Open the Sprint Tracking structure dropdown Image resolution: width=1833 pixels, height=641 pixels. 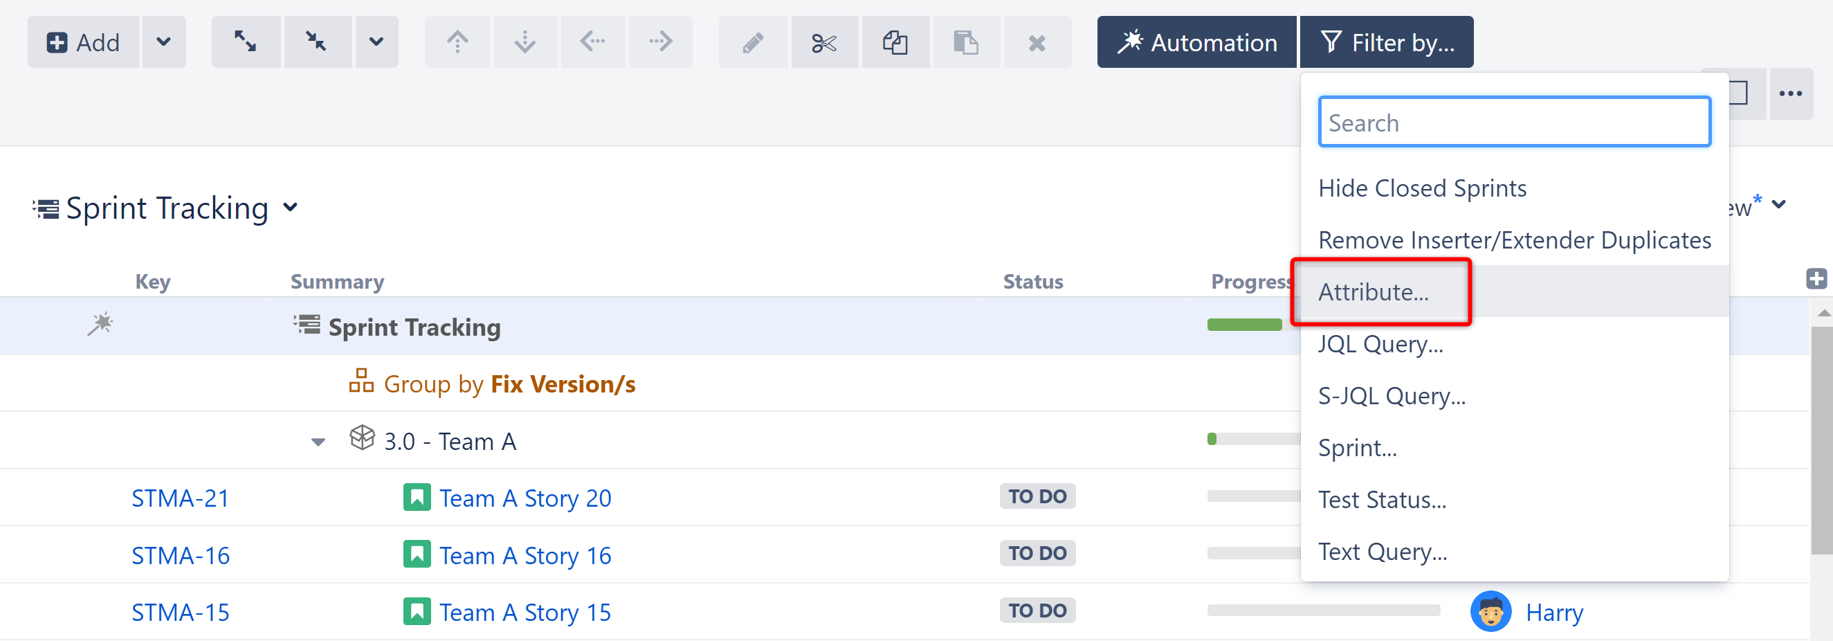click(x=291, y=207)
